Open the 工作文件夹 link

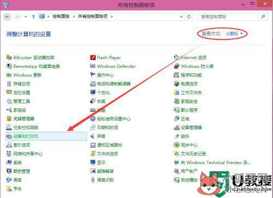tap(191, 92)
